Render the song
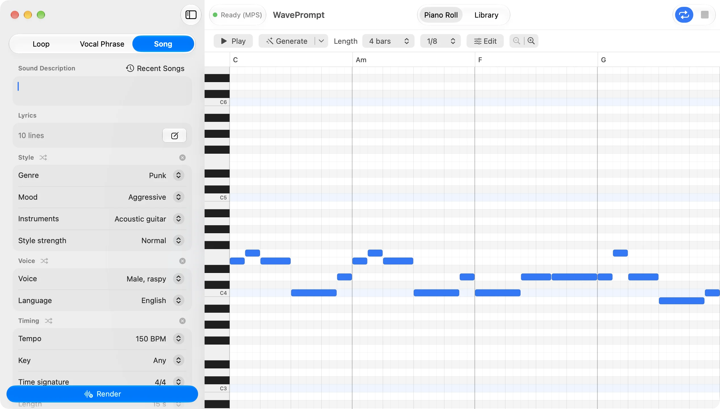The height and width of the screenshot is (409, 720). (102, 394)
